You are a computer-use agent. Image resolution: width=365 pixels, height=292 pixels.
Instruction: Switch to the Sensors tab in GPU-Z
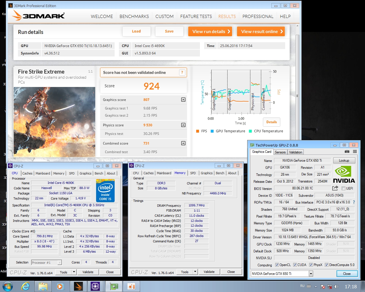pyautogui.click(x=280, y=152)
